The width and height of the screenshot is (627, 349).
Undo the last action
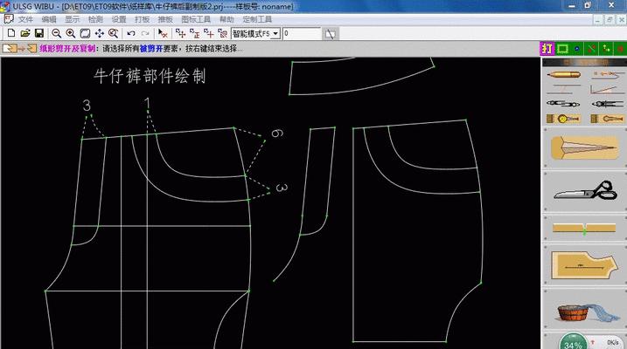[131, 33]
